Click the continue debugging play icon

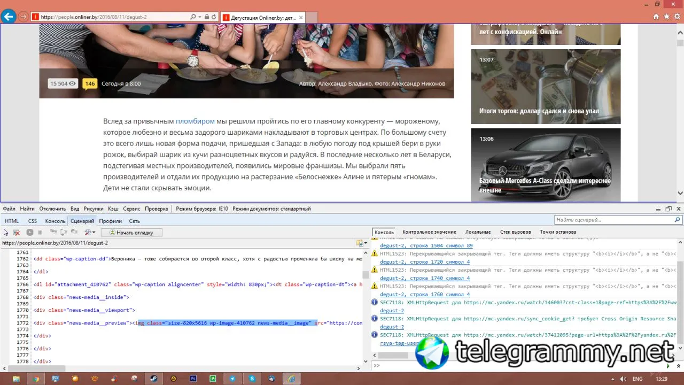point(30,233)
